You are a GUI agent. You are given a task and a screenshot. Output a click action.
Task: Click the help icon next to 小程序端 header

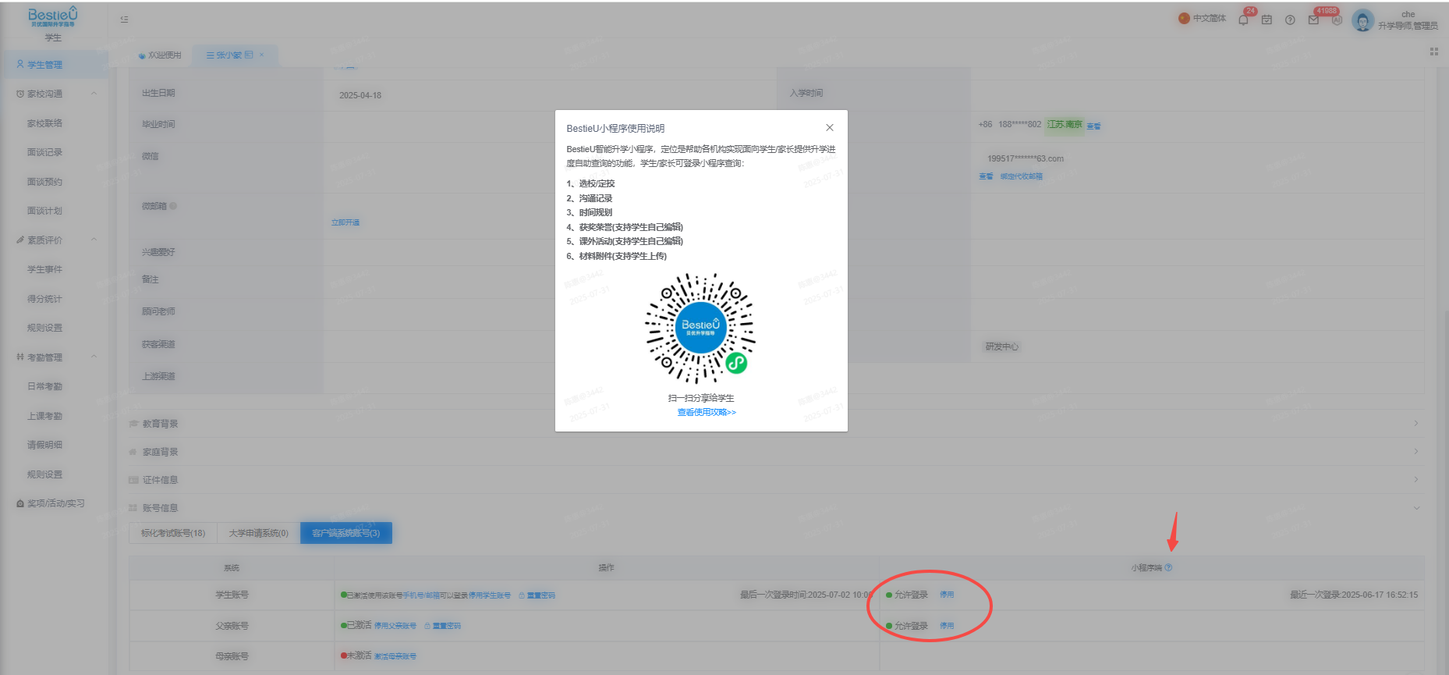click(1168, 567)
